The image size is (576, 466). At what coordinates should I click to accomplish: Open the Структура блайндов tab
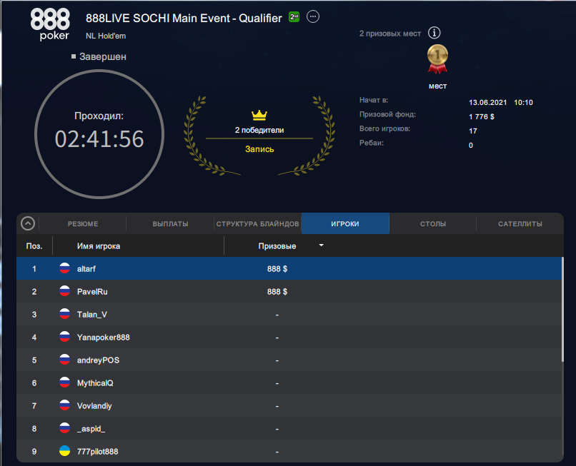point(257,224)
